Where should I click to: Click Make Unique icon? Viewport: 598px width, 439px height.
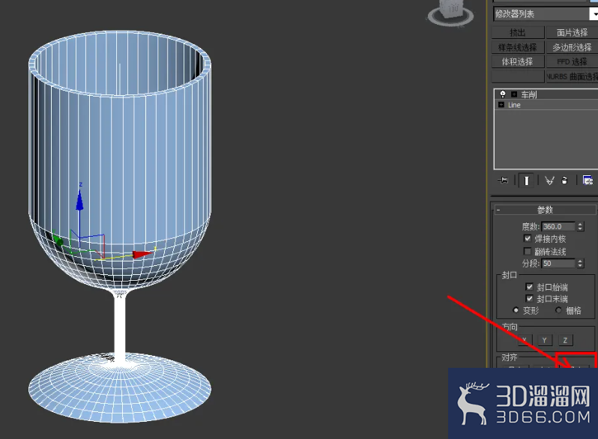pos(549,181)
